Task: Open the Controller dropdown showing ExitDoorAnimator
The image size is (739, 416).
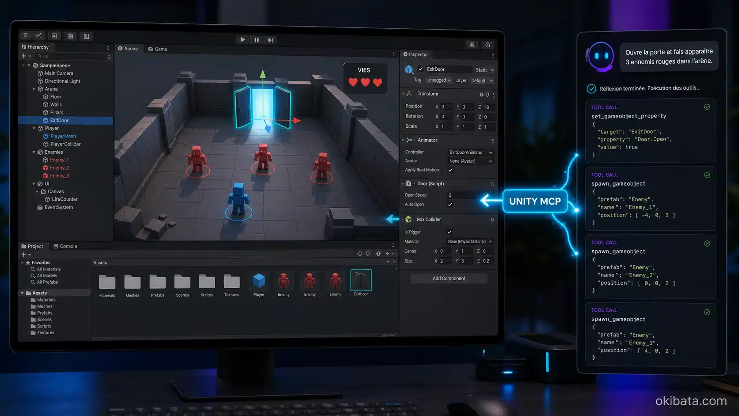Action: coord(470,153)
